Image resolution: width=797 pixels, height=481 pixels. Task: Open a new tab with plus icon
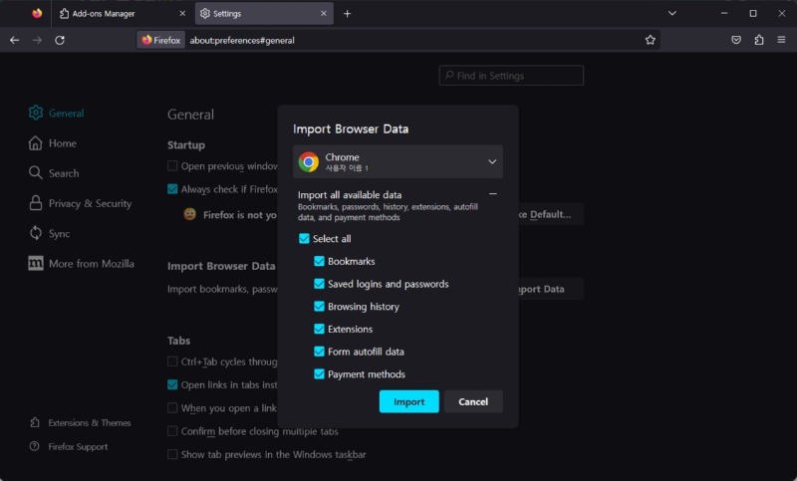[347, 14]
